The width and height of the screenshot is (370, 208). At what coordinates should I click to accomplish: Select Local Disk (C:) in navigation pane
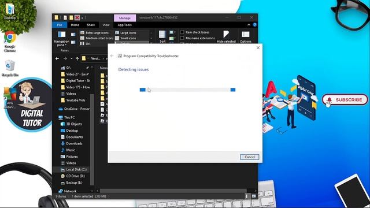(73, 169)
